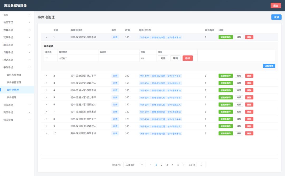Viewport: 285px width, 176px height.
Task: Click 创建新事件 in row 8
Action: coord(226,119)
